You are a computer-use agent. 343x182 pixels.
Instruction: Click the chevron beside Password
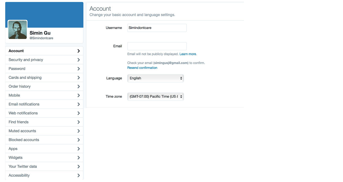click(x=78, y=69)
